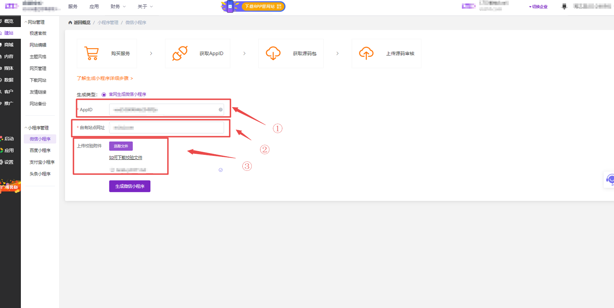Select the 官网生成微信小程序 radio button
614x308 pixels.
coord(104,95)
